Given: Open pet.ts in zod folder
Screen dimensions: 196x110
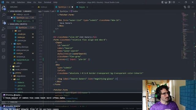Looking at the screenshot, I should (20, 89).
